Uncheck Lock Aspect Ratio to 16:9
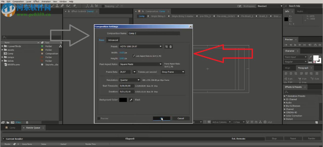This screenshot has width=323, height=147. (x=134, y=56)
